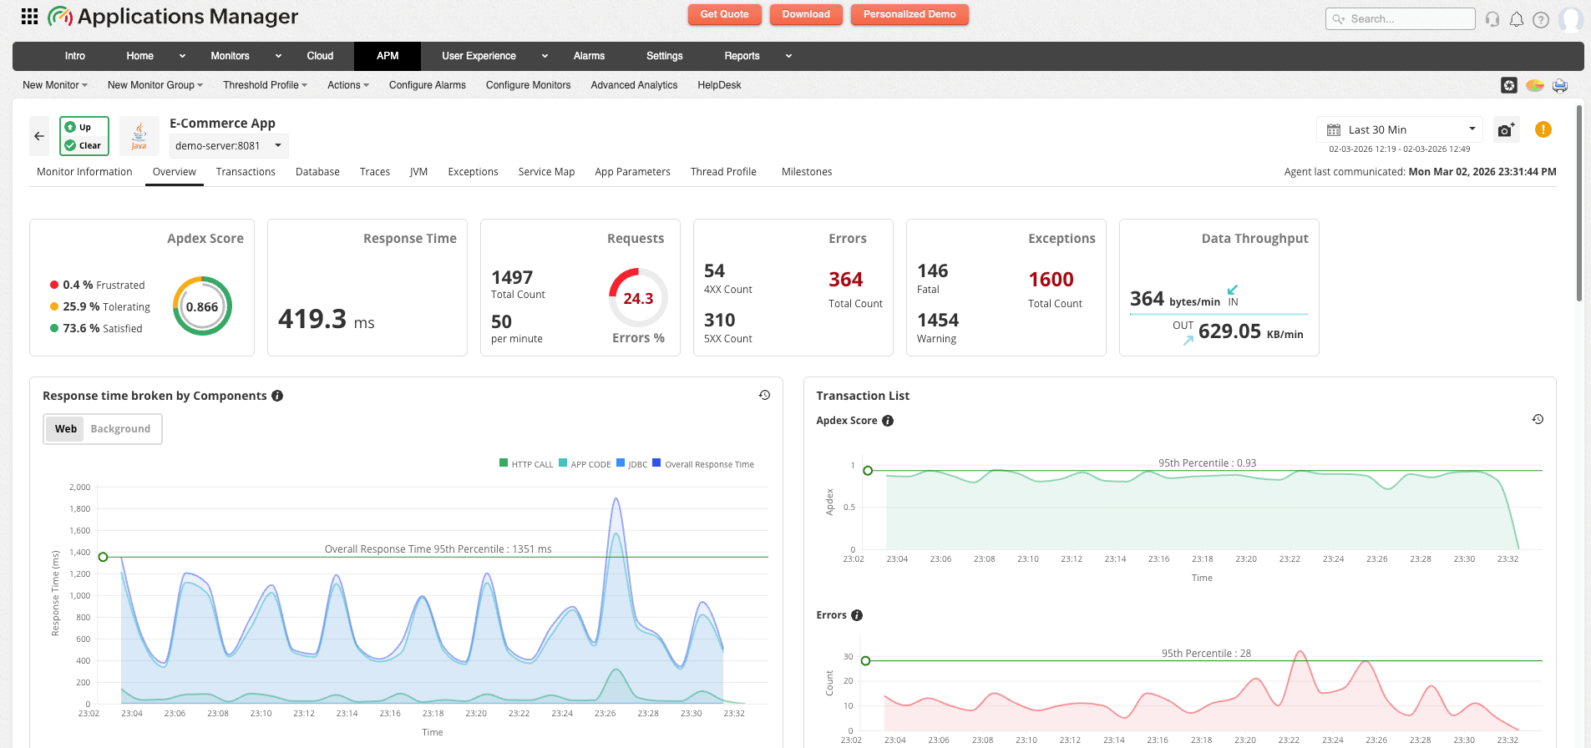Select Alarms in the main navigation
The width and height of the screenshot is (1591, 748).
(589, 56)
